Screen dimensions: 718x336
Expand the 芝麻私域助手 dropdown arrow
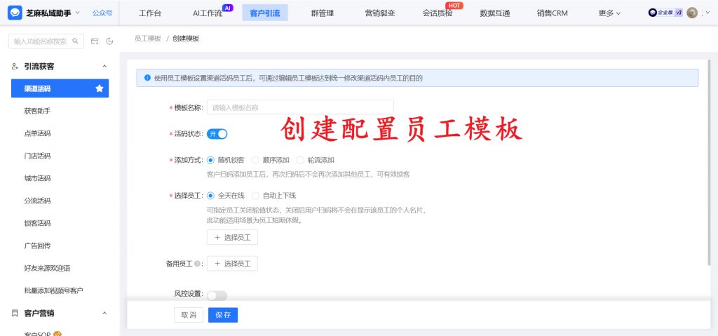click(77, 13)
